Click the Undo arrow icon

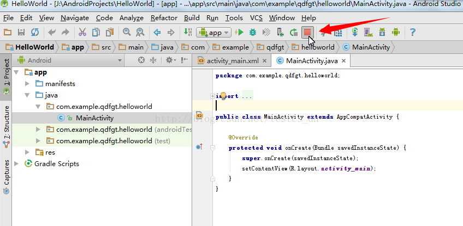pos(52,33)
